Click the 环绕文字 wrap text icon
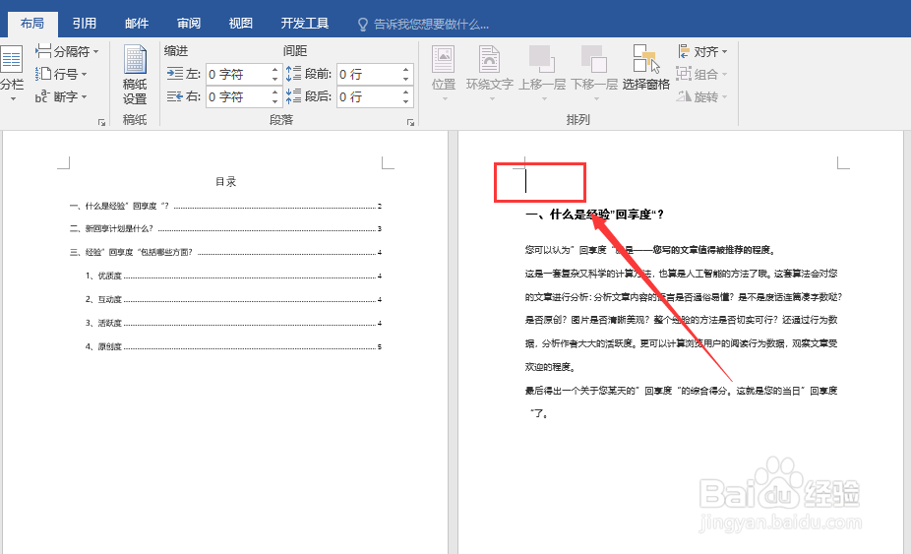Viewport: 911px width, 554px height. (489, 60)
